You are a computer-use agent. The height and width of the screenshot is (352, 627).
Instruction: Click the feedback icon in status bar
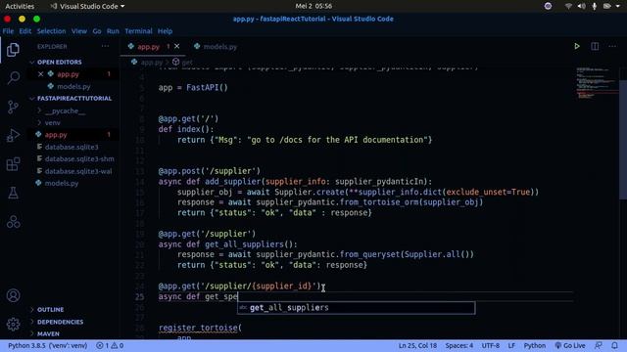tap(599, 345)
